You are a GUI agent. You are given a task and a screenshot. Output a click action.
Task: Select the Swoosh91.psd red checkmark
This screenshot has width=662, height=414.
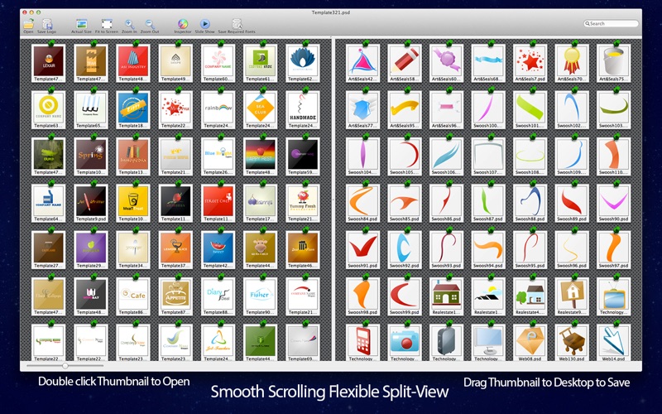point(362,250)
